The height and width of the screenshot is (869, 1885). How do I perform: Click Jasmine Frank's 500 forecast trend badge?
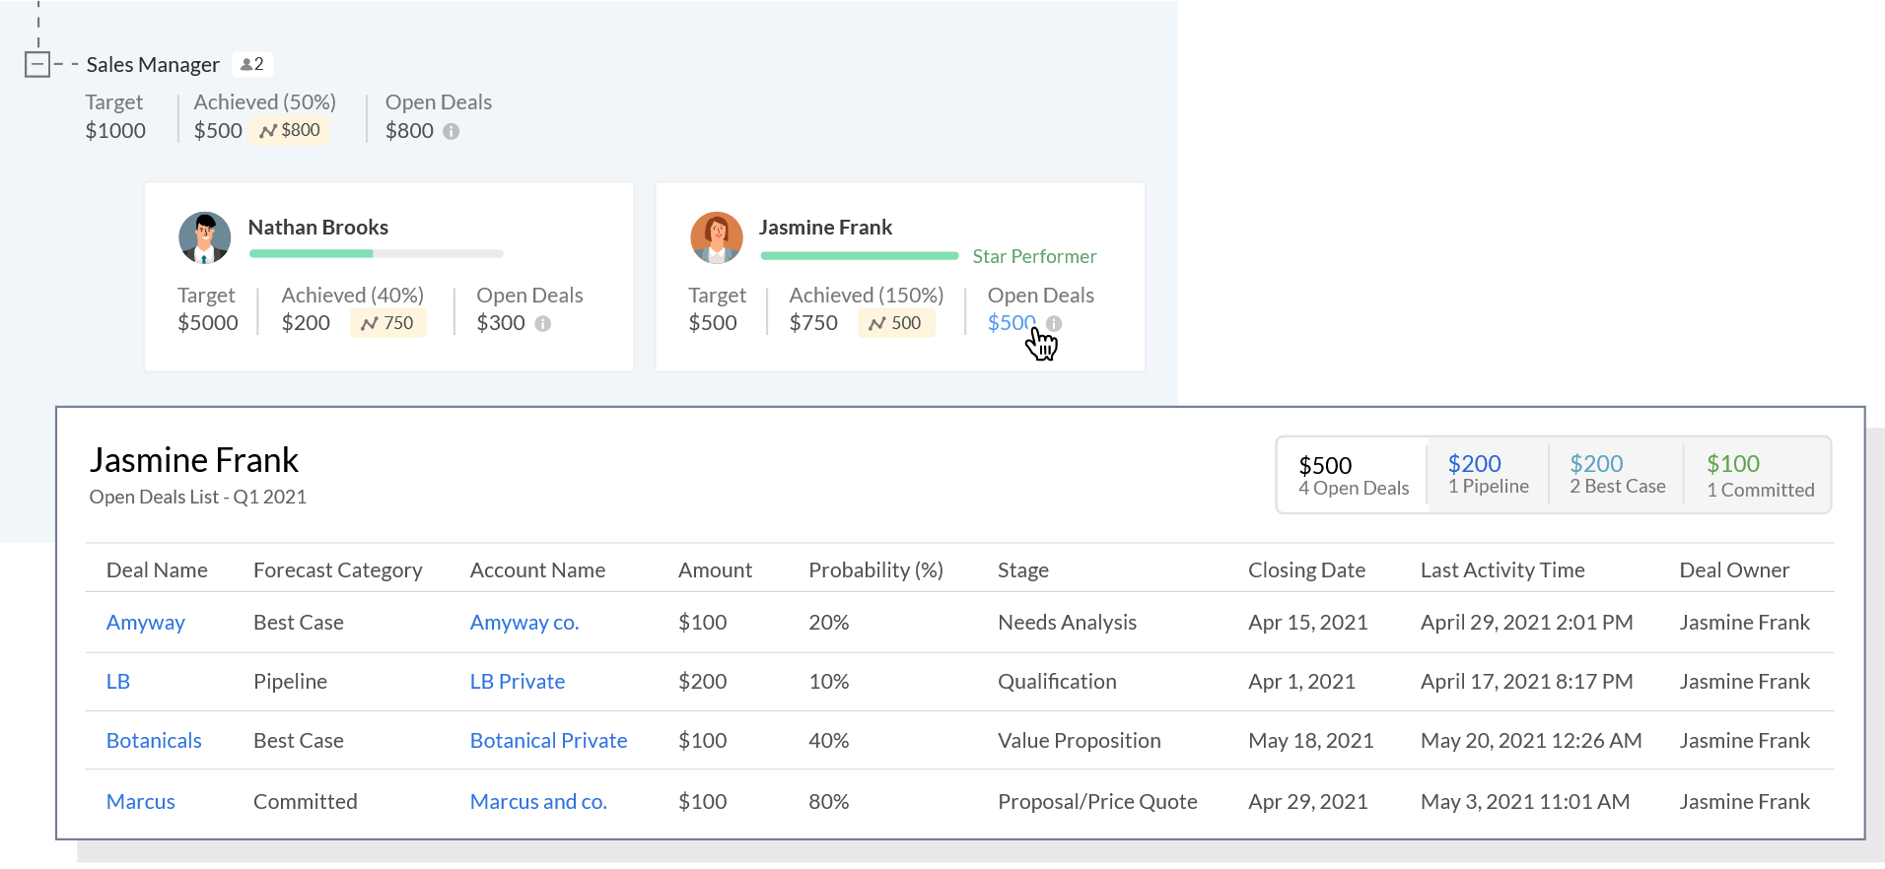point(895,323)
